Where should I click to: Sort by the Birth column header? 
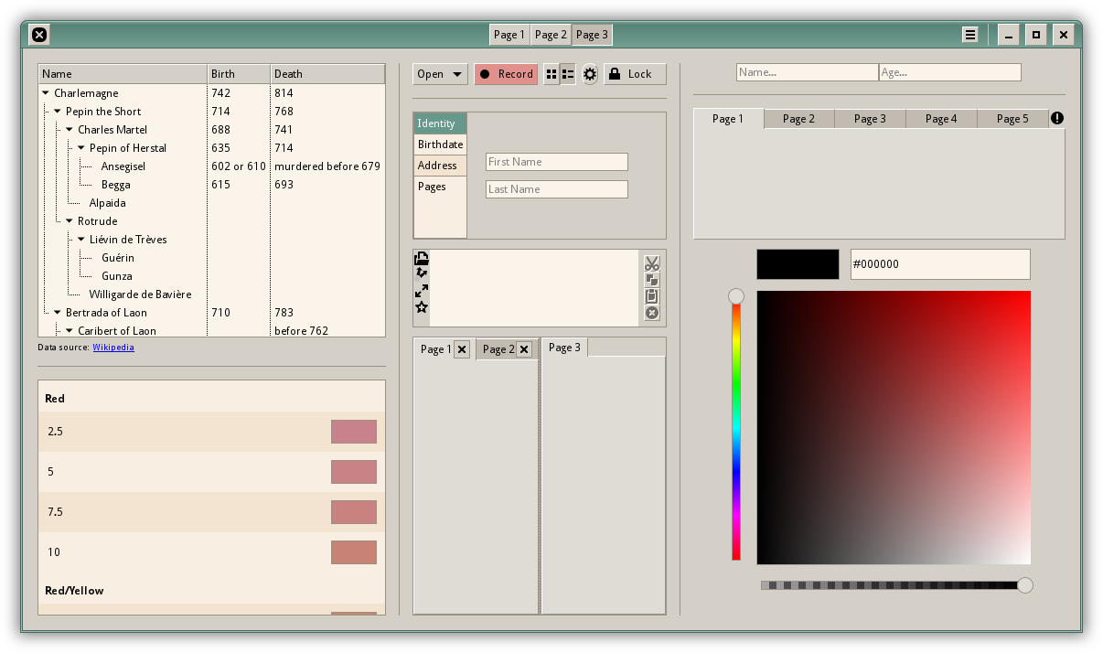tap(239, 74)
